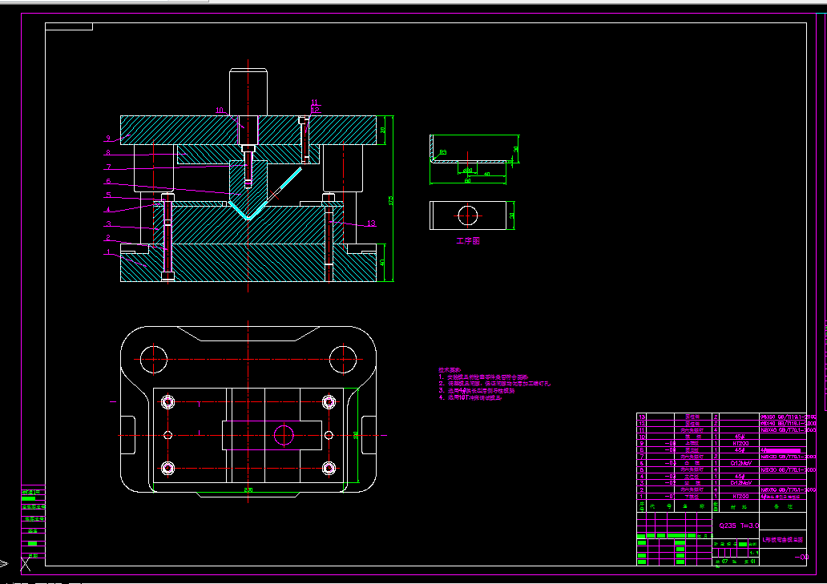Click callout number 1 beside the section view
The width and height of the screenshot is (827, 584).
pyautogui.click(x=108, y=252)
